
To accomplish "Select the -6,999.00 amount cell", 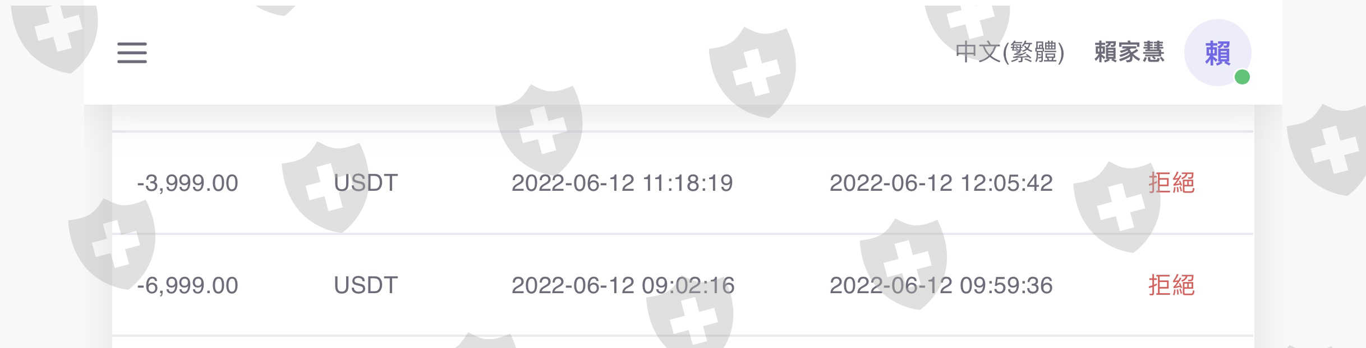I will click(x=187, y=286).
